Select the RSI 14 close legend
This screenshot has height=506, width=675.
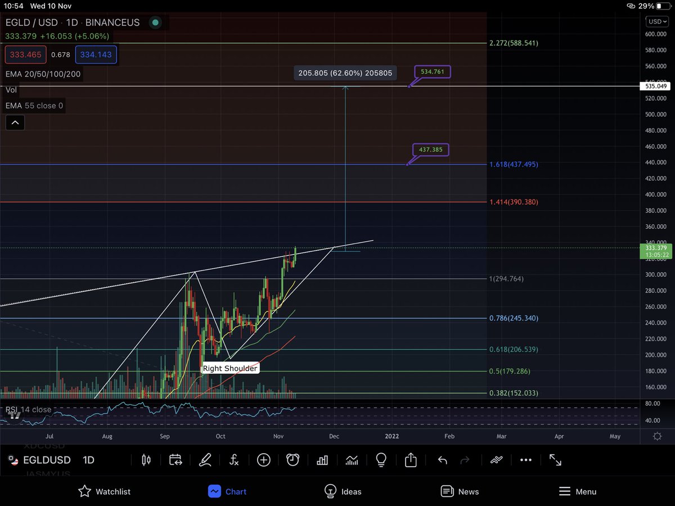tap(28, 409)
